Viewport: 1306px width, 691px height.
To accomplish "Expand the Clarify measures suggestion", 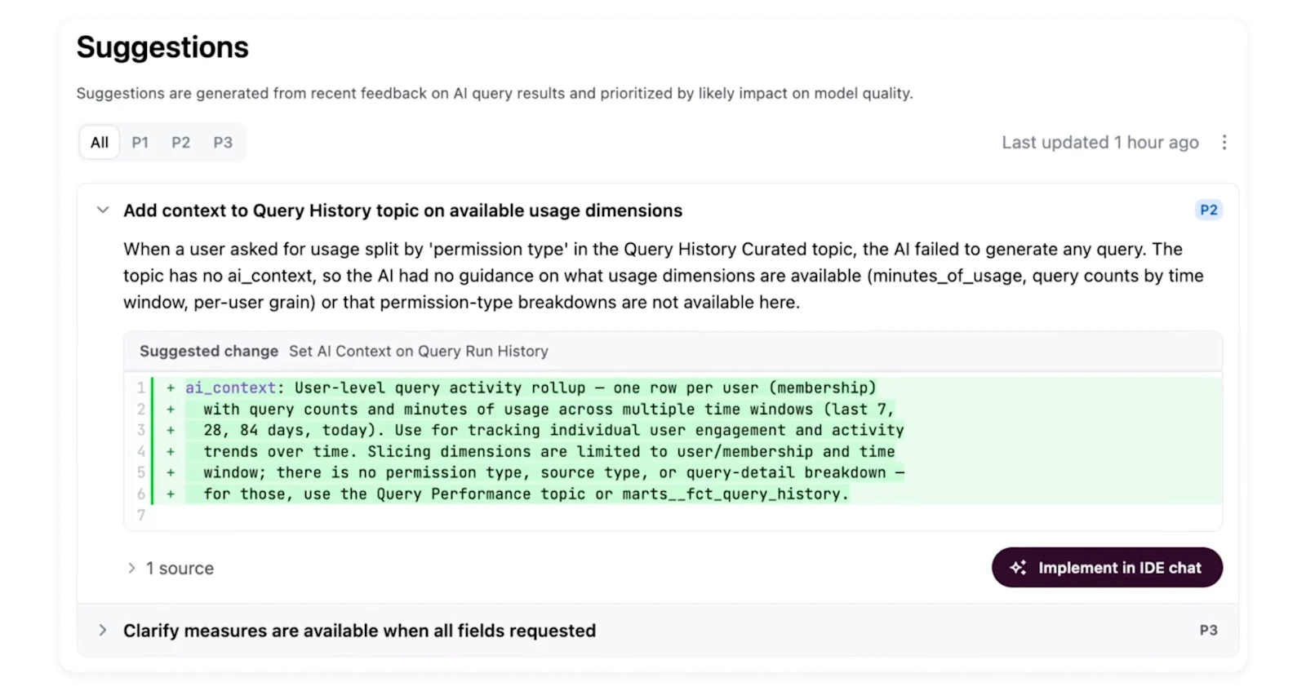I will tap(103, 631).
